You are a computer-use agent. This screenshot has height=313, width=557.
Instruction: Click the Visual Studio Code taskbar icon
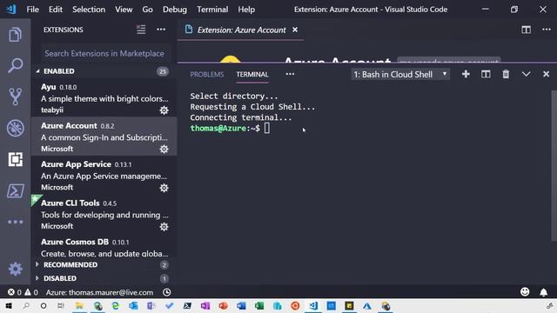click(313, 306)
